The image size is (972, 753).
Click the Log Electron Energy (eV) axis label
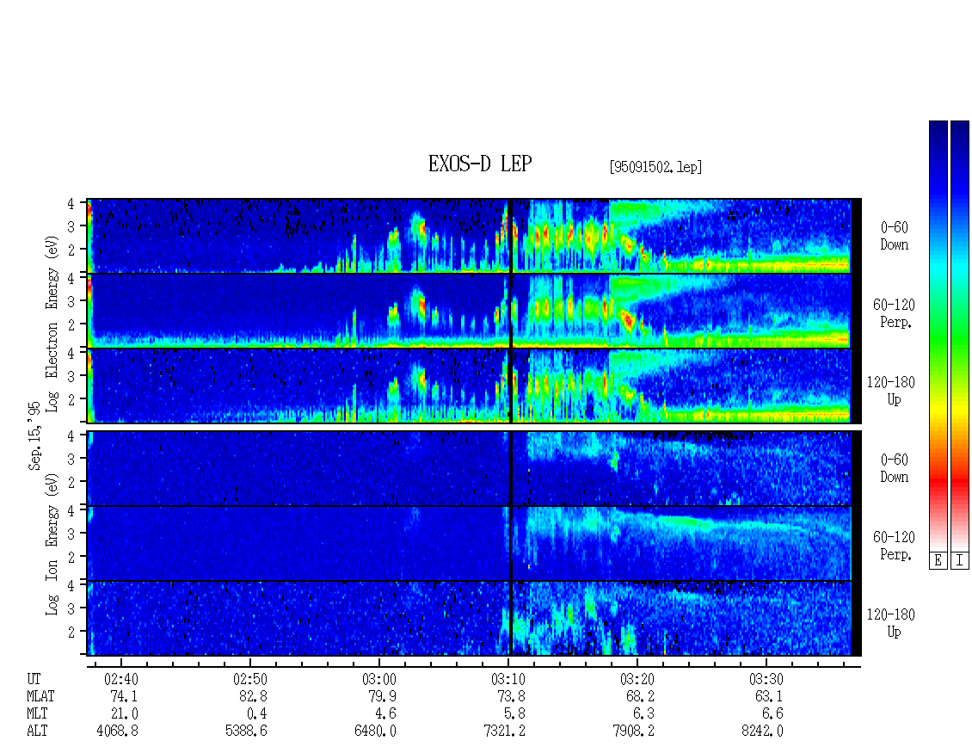point(52,324)
